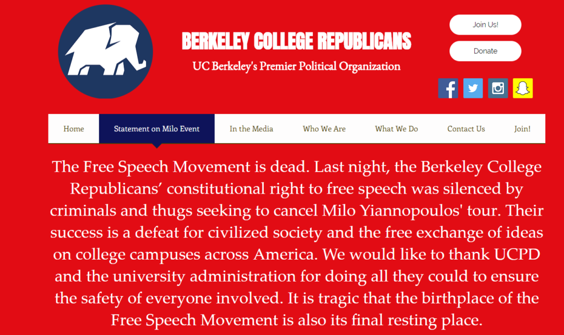Image resolution: width=564 pixels, height=335 pixels.
Task: Select Contact Us in the navigation bar
Action: [x=466, y=129]
